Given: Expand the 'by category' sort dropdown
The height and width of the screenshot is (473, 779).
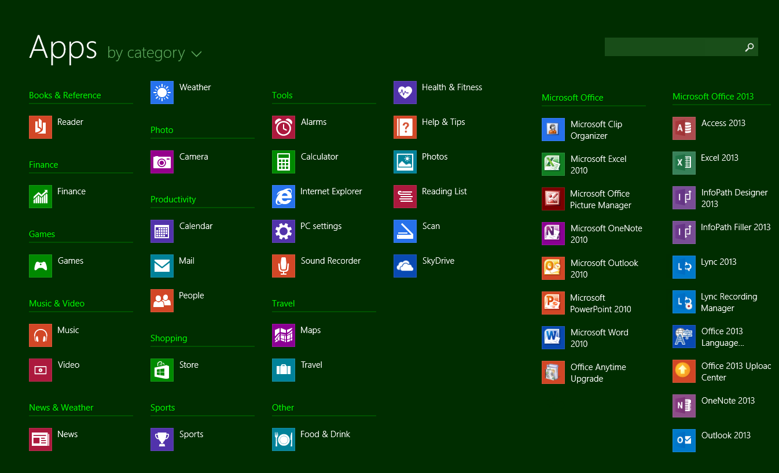Looking at the screenshot, I should (x=155, y=53).
